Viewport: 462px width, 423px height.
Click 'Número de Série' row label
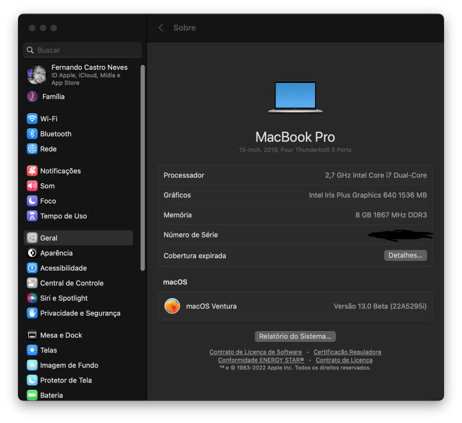[x=190, y=235]
